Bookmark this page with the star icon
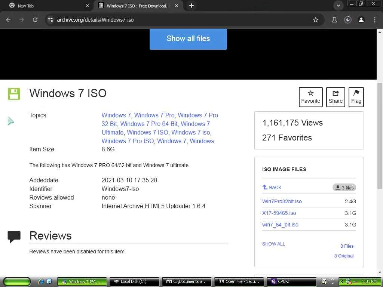This screenshot has height=287, width=383. 316,20
